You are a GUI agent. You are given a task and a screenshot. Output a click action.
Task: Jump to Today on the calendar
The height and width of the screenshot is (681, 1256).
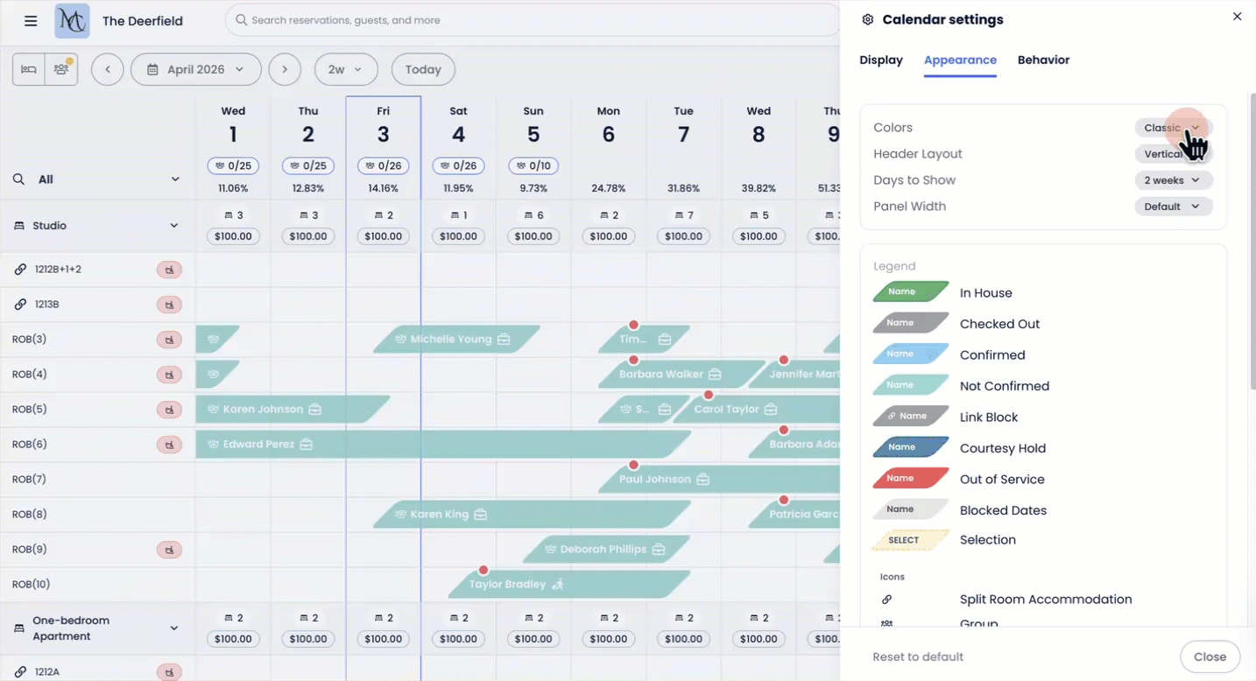tap(423, 69)
